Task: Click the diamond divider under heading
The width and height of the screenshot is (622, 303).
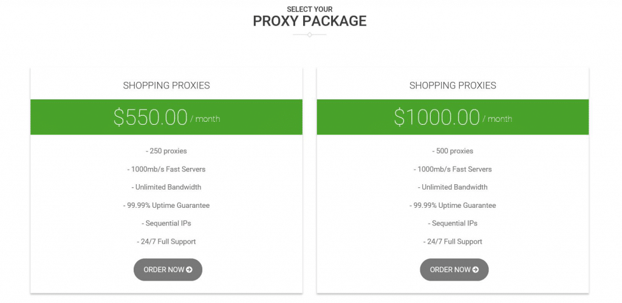Action: coord(310,35)
